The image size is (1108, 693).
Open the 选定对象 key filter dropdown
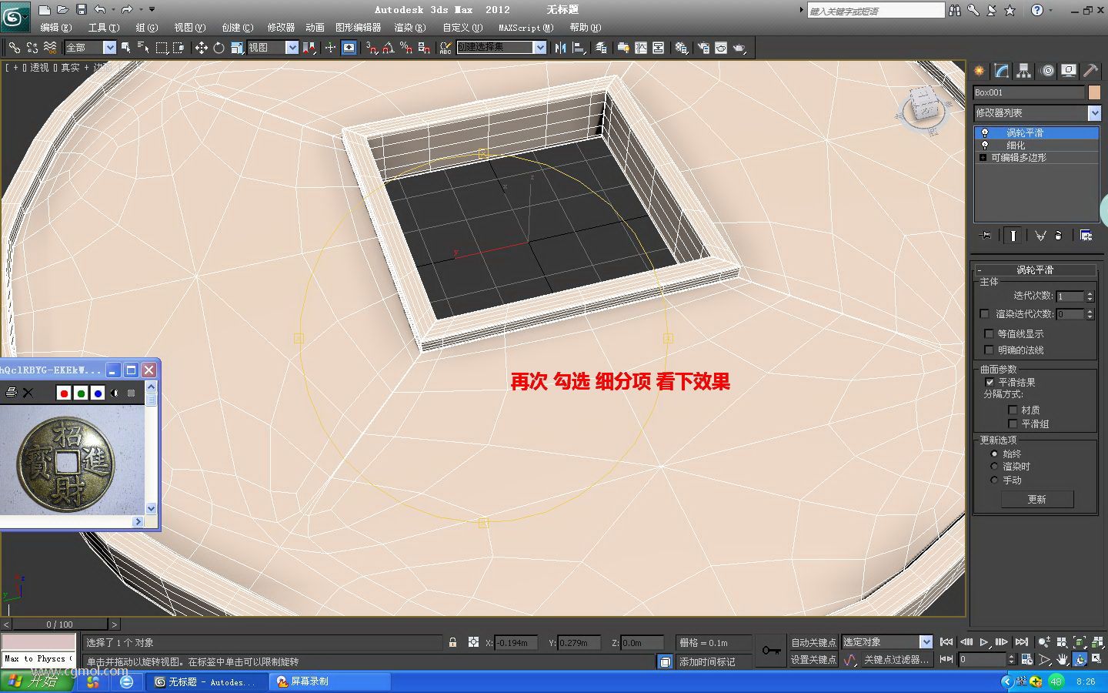click(x=887, y=642)
